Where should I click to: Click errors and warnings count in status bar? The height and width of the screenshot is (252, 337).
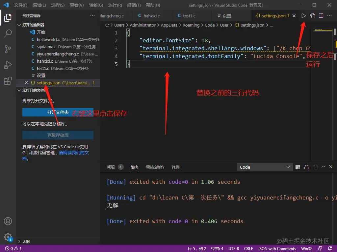pos(13,249)
